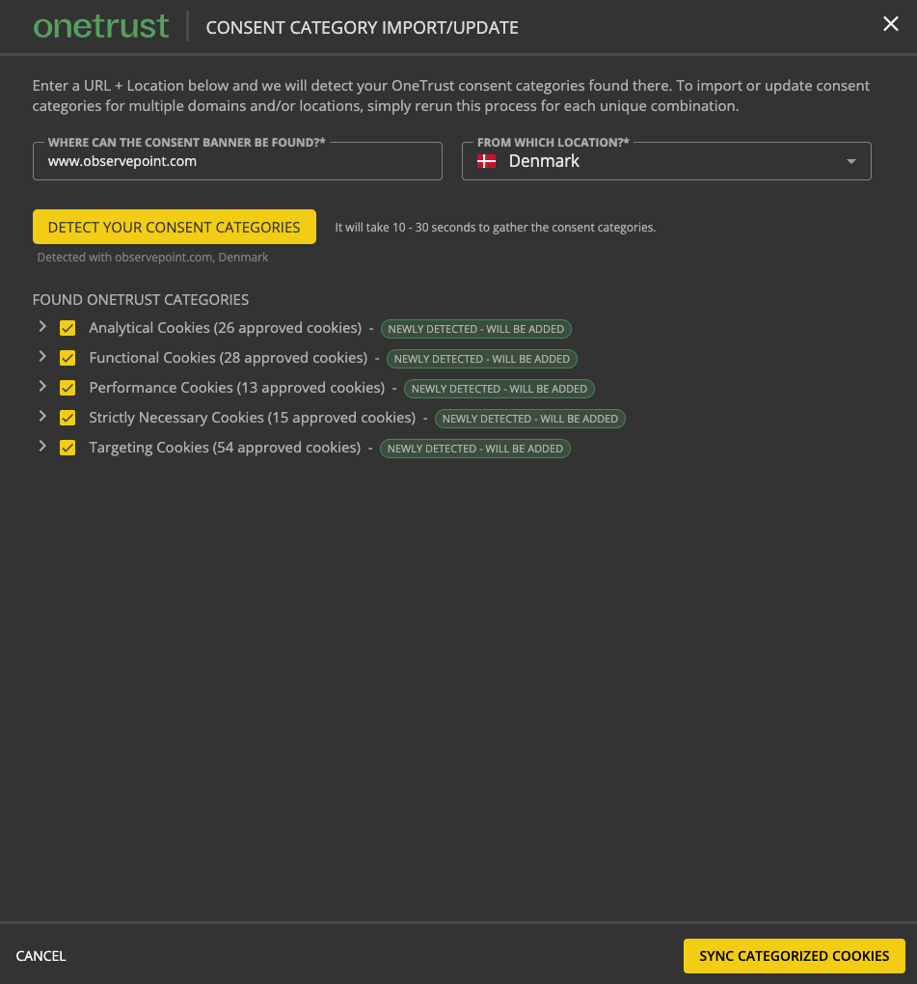917x984 pixels.
Task: Open the location dropdown arrow
Action: [x=850, y=161]
